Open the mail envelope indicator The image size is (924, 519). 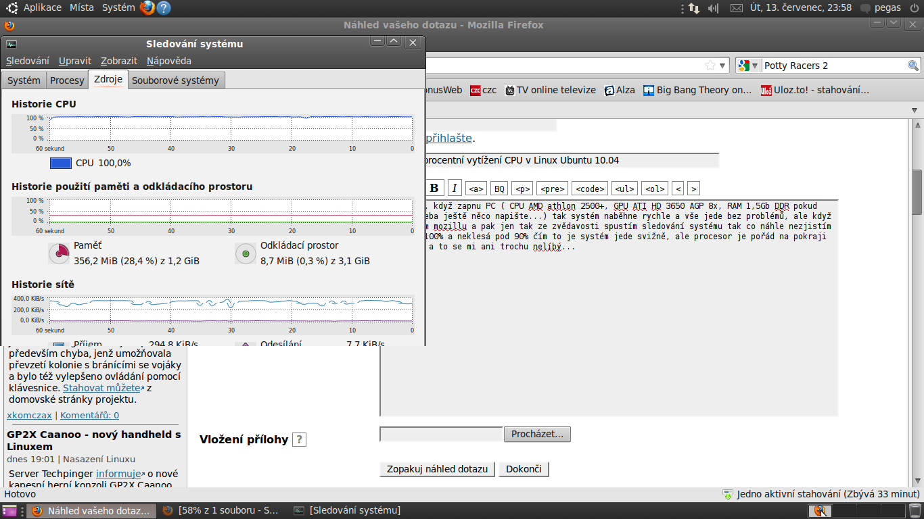(737, 8)
